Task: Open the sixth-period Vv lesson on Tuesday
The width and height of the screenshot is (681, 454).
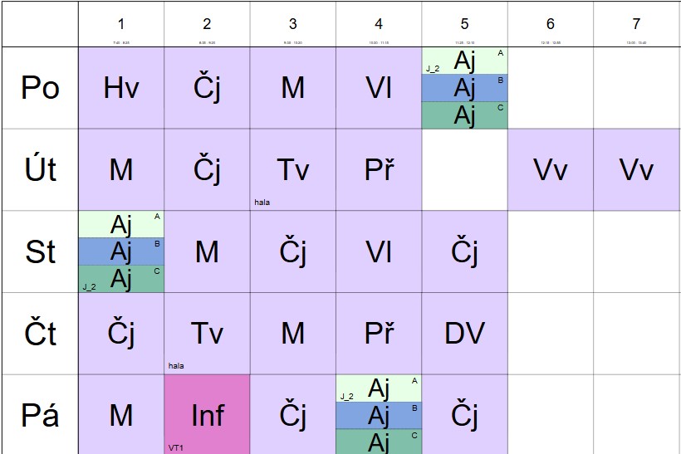Action: pos(550,169)
